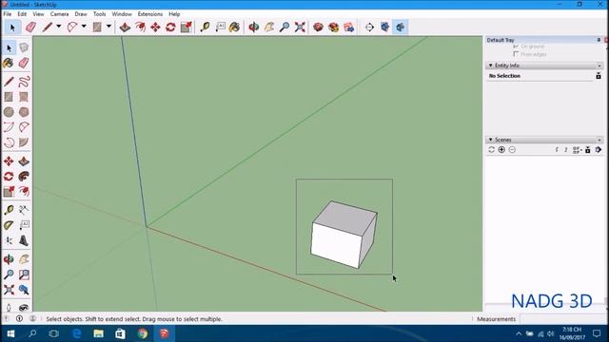This screenshot has height=342, width=609.
Task: Click the white cube's front face
Action: [336, 245]
